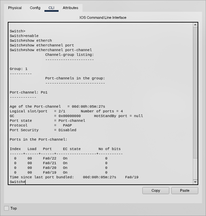Click the 'Port-channel: Po1' line

tap(29, 93)
